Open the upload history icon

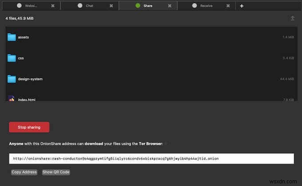coord(292,18)
